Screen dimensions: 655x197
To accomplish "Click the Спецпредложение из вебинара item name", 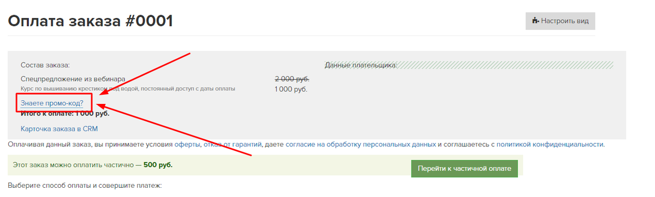I will (73, 79).
